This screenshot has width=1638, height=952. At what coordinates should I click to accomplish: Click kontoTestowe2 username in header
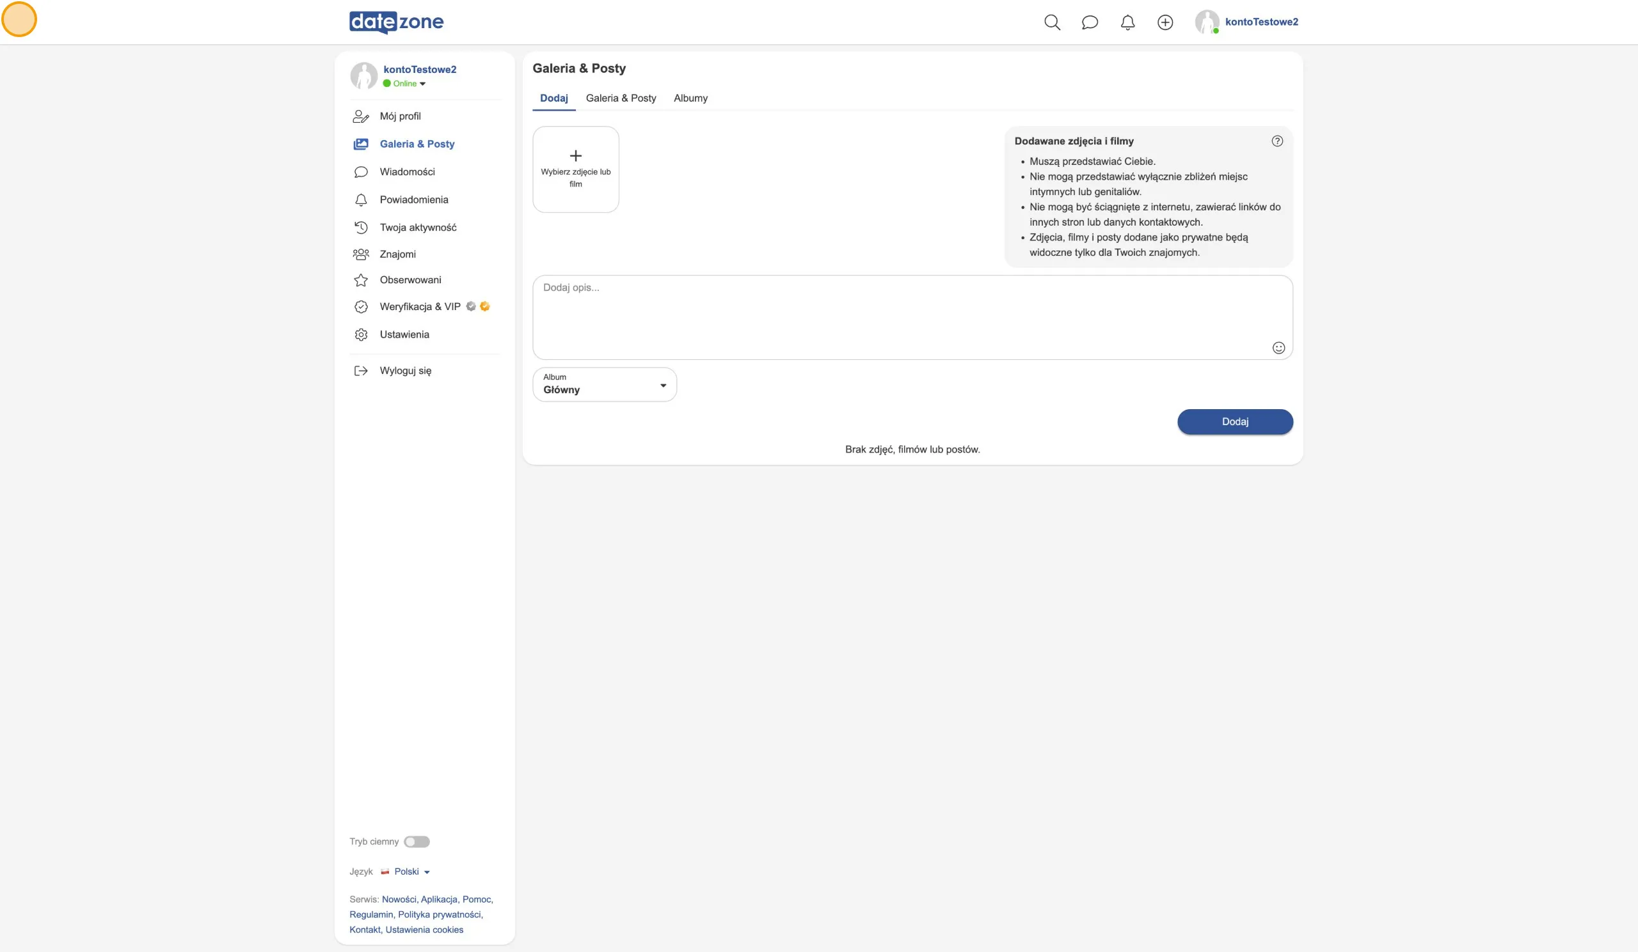coord(1261,22)
